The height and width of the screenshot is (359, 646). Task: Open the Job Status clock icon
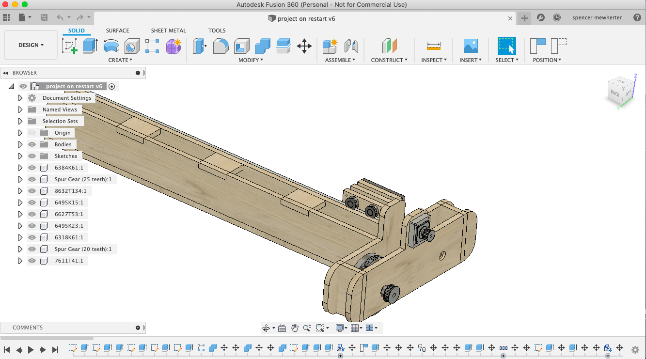point(557,17)
